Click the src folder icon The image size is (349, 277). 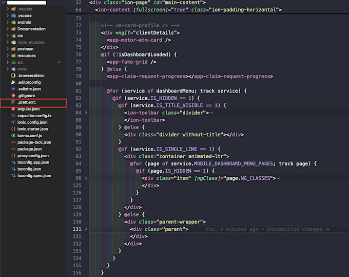pos(13,62)
